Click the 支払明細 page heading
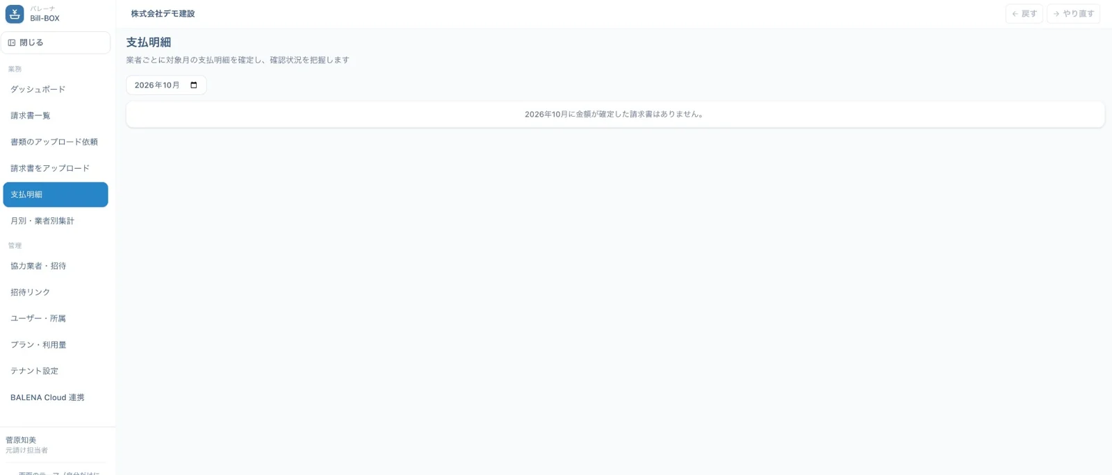1112x475 pixels. coord(148,42)
